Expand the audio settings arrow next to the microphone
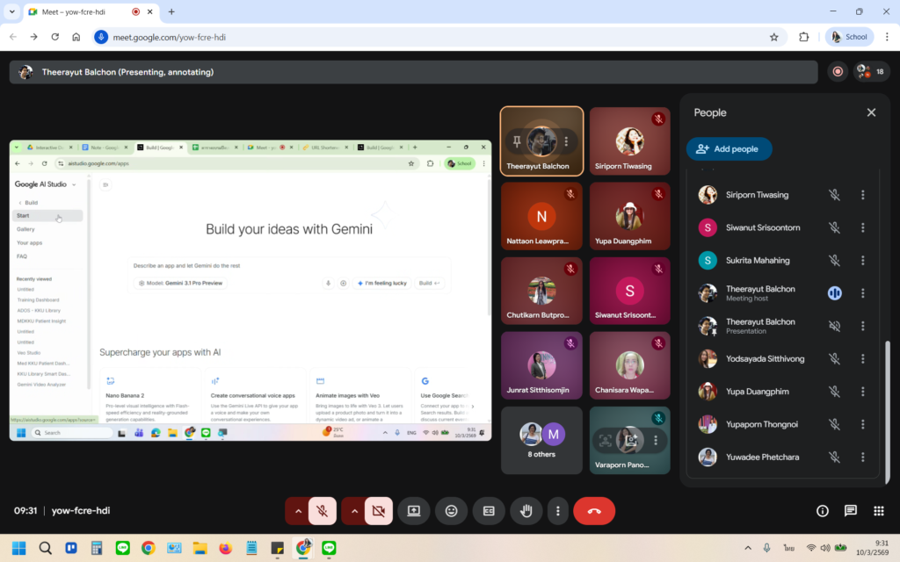This screenshot has width=900, height=562. (x=298, y=511)
